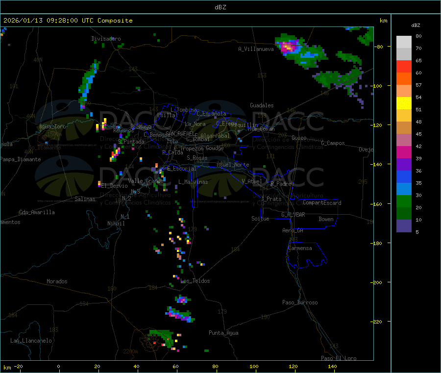Click the green echo area near 2200m volcano
The height and width of the screenshot is (373, 441).
tap(161, 338)
